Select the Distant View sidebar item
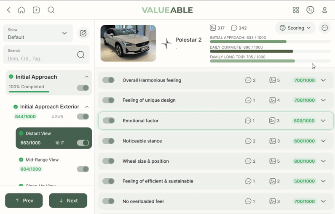This screenshot has height=214, width=335. [54, 138]
